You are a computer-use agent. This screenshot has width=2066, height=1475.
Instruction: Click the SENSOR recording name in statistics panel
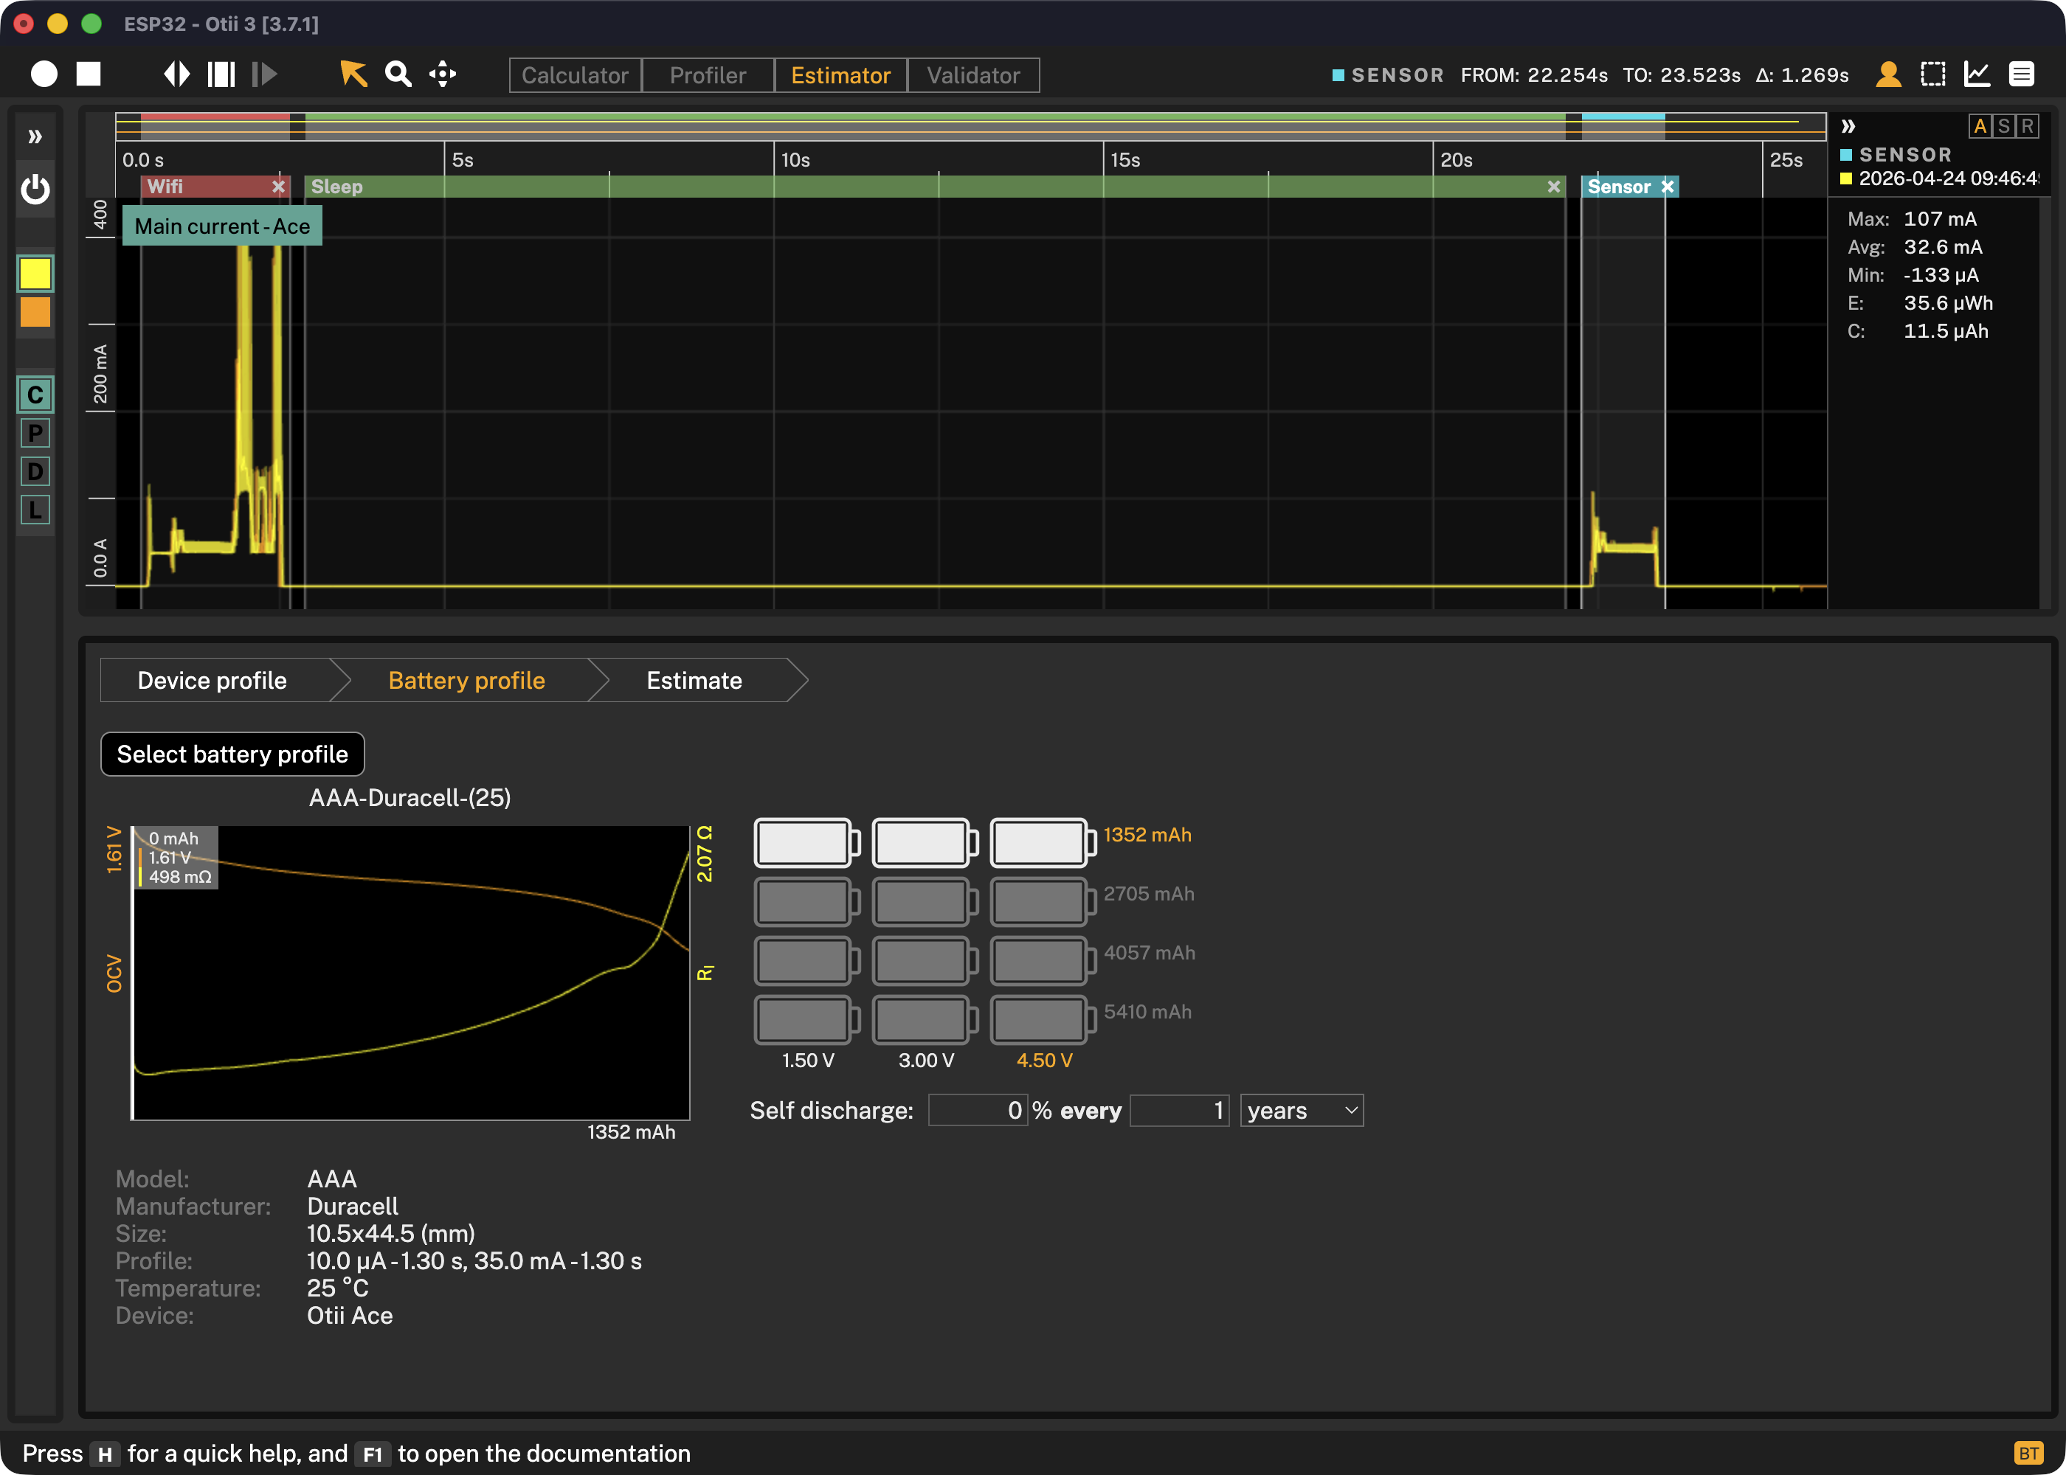pyautogui.click(x=1905, y=154)
